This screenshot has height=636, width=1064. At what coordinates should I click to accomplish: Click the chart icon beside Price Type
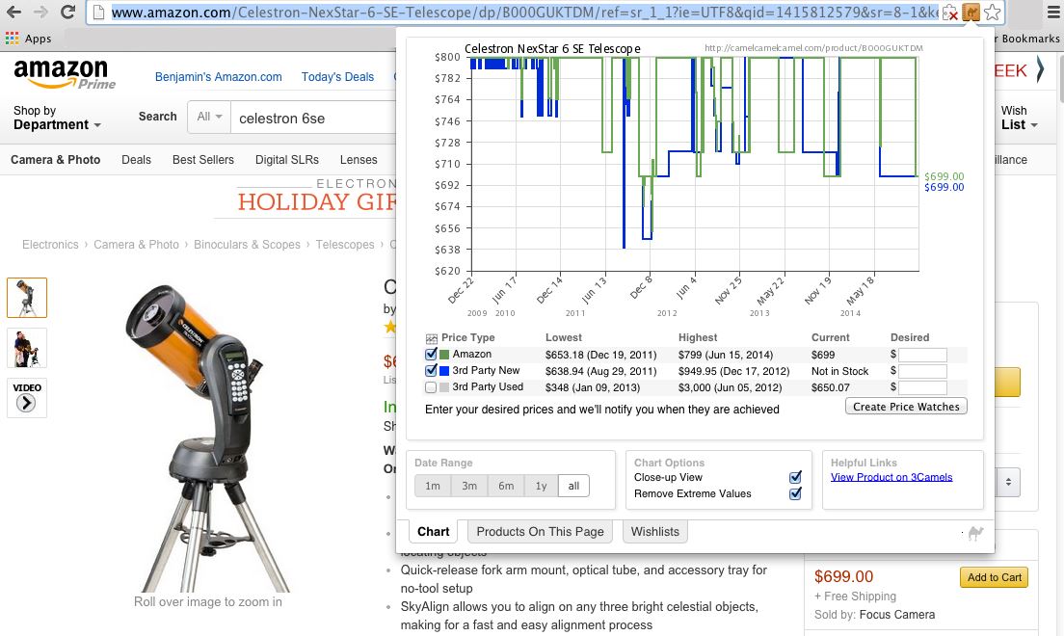tap(432, 338)
